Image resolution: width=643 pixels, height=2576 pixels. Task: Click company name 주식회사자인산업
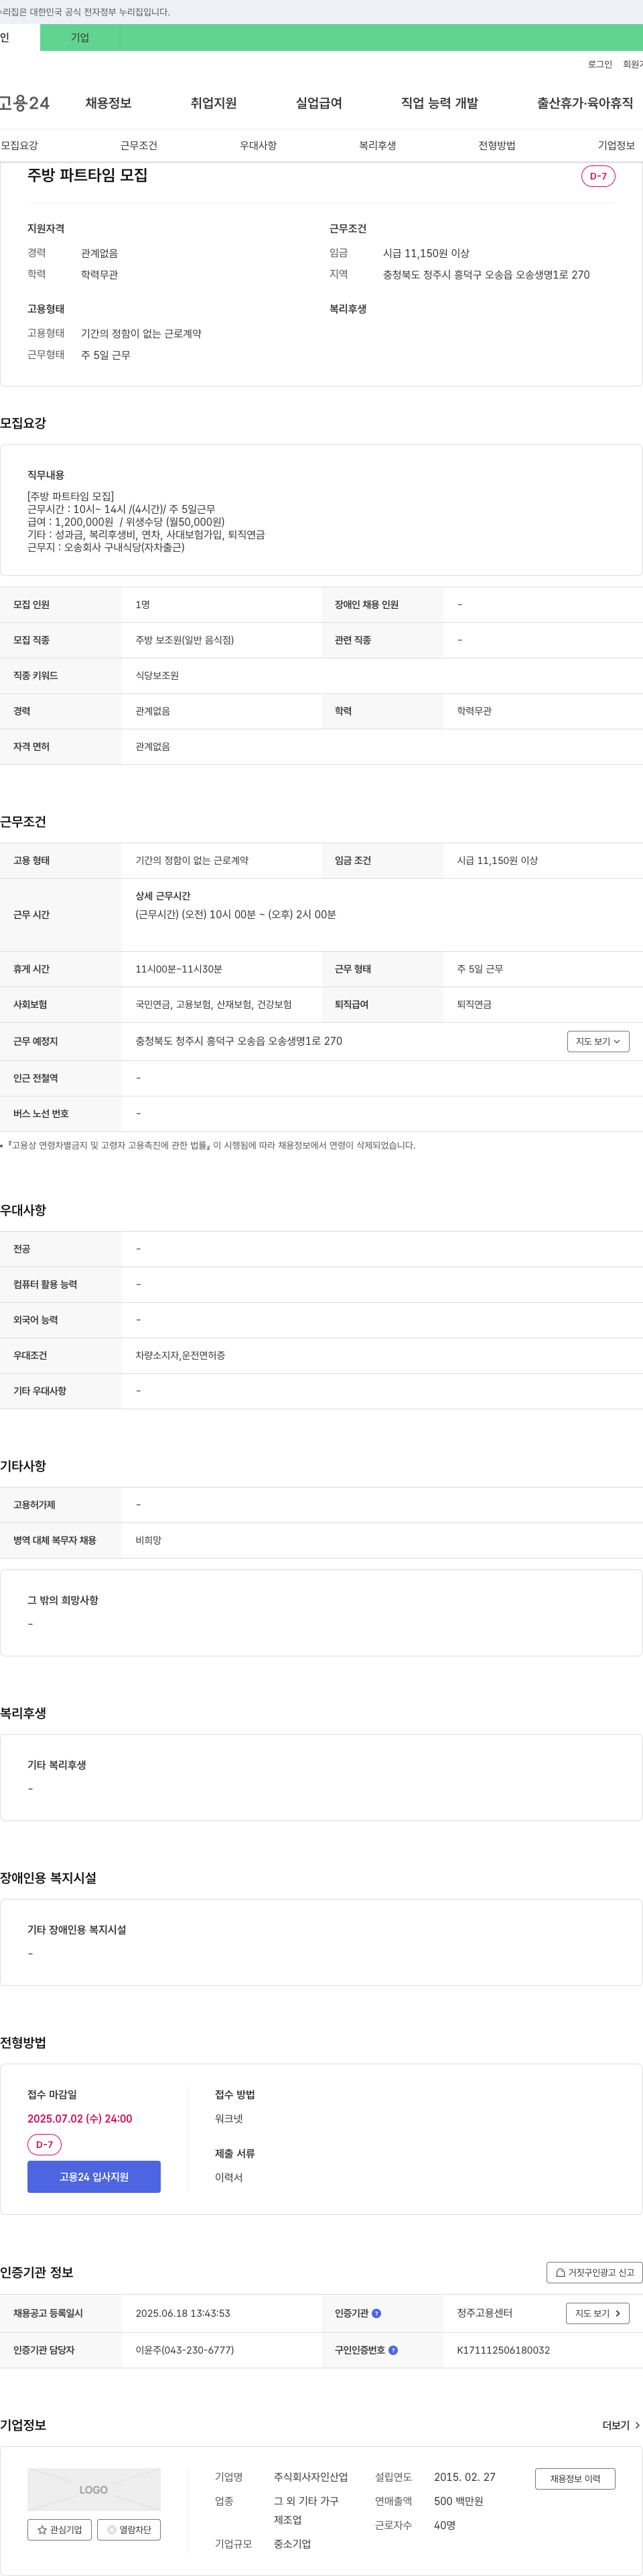click(x=311, y=2477)
